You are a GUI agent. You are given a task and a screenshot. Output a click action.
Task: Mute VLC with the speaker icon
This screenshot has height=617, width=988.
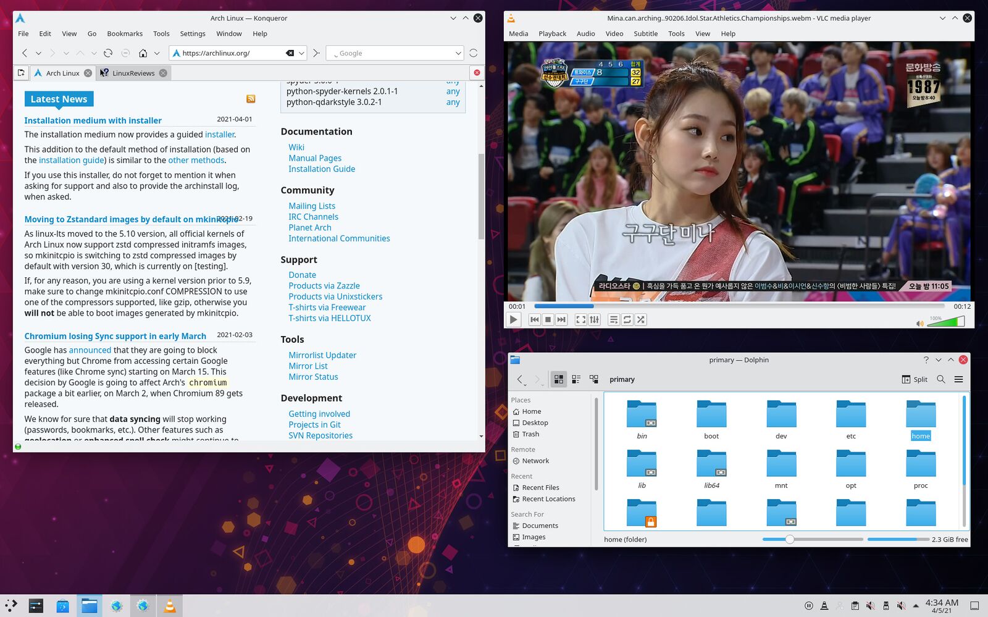point(919,323)
